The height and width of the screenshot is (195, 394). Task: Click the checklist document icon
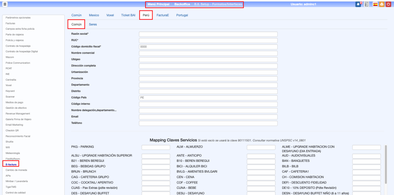click(x=367, y=4)
